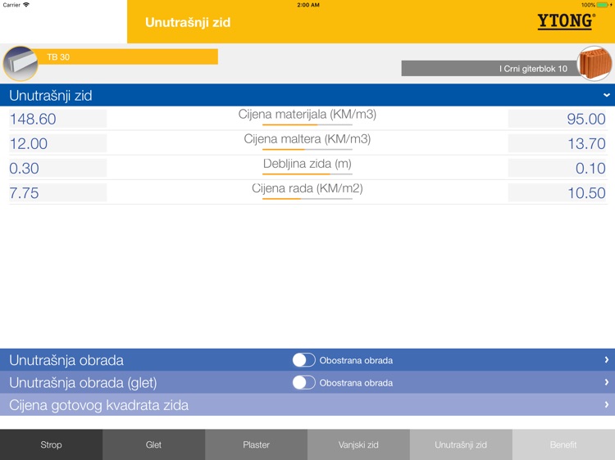The width and height of the screenshot is (615, 460).
Task: Tap the Ytong block product icon
Action: tap(20, 63)
